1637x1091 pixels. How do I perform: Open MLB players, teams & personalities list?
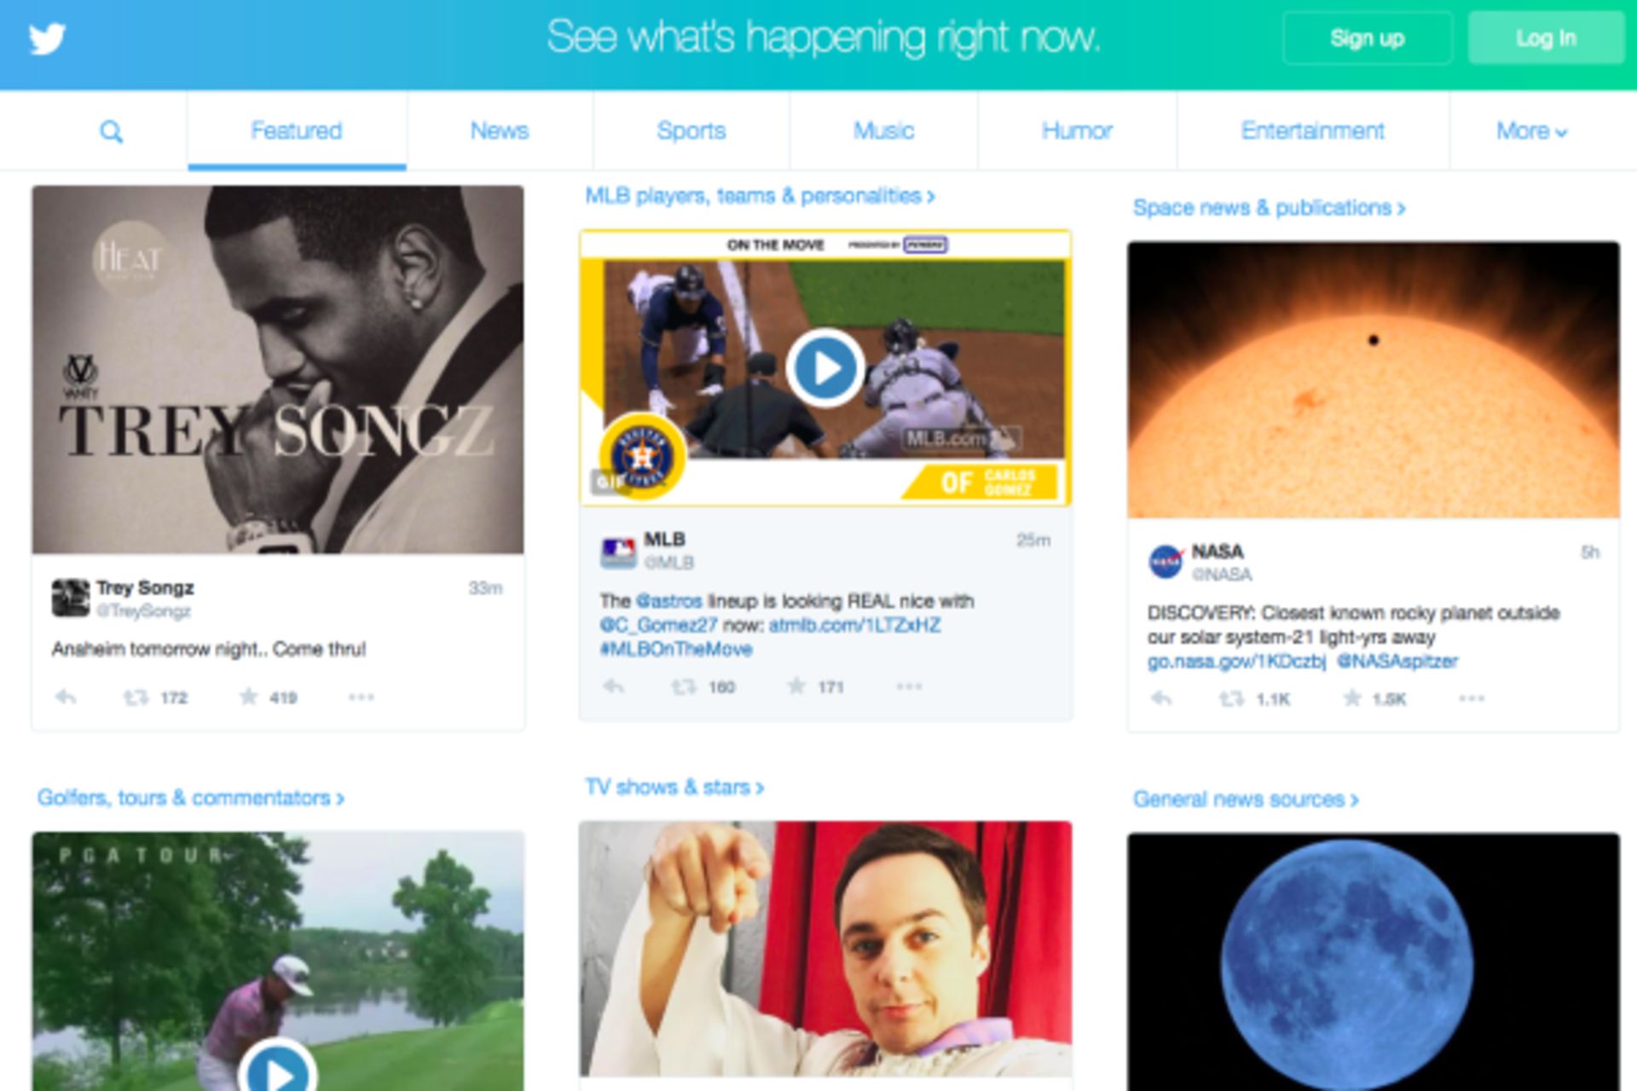(x=760, y=196)
